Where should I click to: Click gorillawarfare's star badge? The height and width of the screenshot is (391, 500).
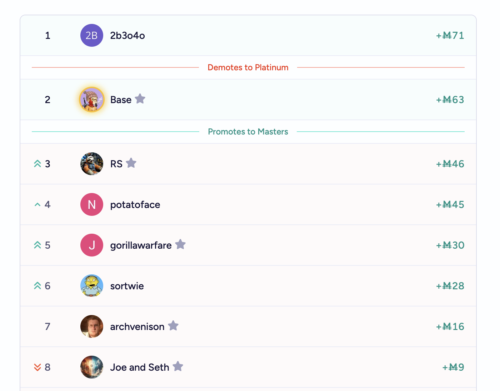tap(180, 244)
